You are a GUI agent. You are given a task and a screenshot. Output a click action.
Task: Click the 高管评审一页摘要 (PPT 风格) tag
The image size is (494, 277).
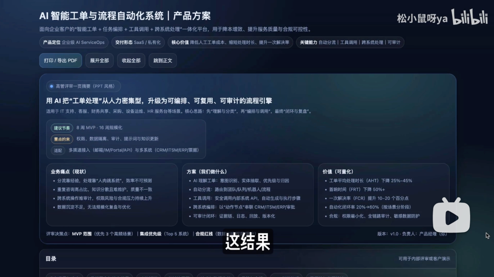[83, 86]
